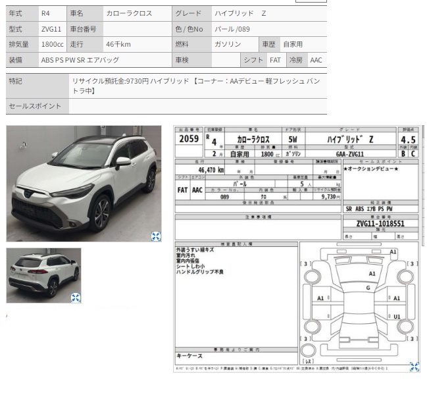This screenshot has height=395, width=427.
Task: Click the inspector note 外装うすい線キズ
Action: coord(195,250)
